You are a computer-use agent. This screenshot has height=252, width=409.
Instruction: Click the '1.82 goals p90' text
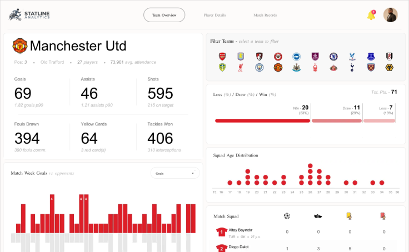29,105
